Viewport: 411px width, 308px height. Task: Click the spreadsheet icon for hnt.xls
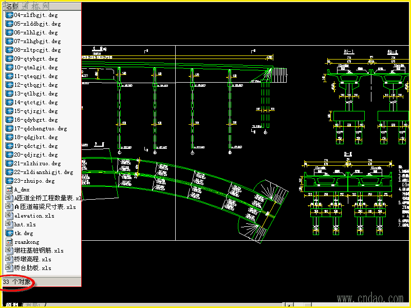point(9,224)
